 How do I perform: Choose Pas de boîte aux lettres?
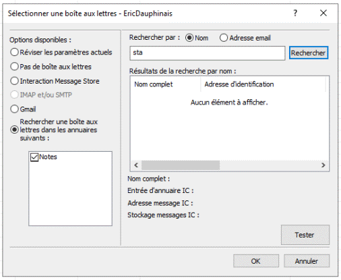pyautogui.click(x=14, y=67)
